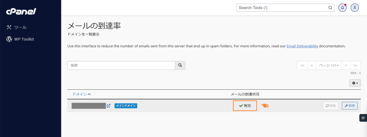The height and width of the screenshot is (137, 367).
Task: Open the user account icon
Action: pos(354,8)
